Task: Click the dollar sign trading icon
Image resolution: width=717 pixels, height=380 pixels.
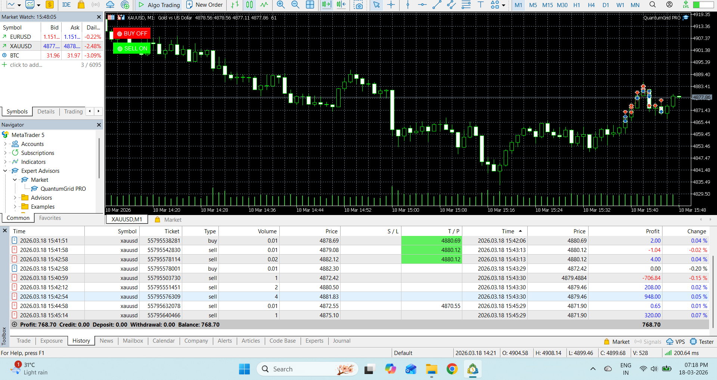Action: (50, 5)
